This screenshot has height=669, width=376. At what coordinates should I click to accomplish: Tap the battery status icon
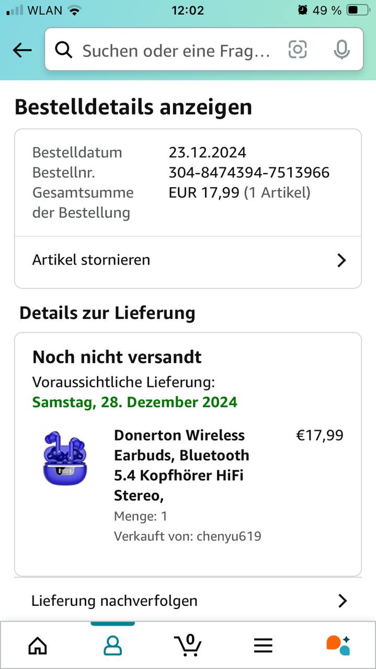[358, 10]
